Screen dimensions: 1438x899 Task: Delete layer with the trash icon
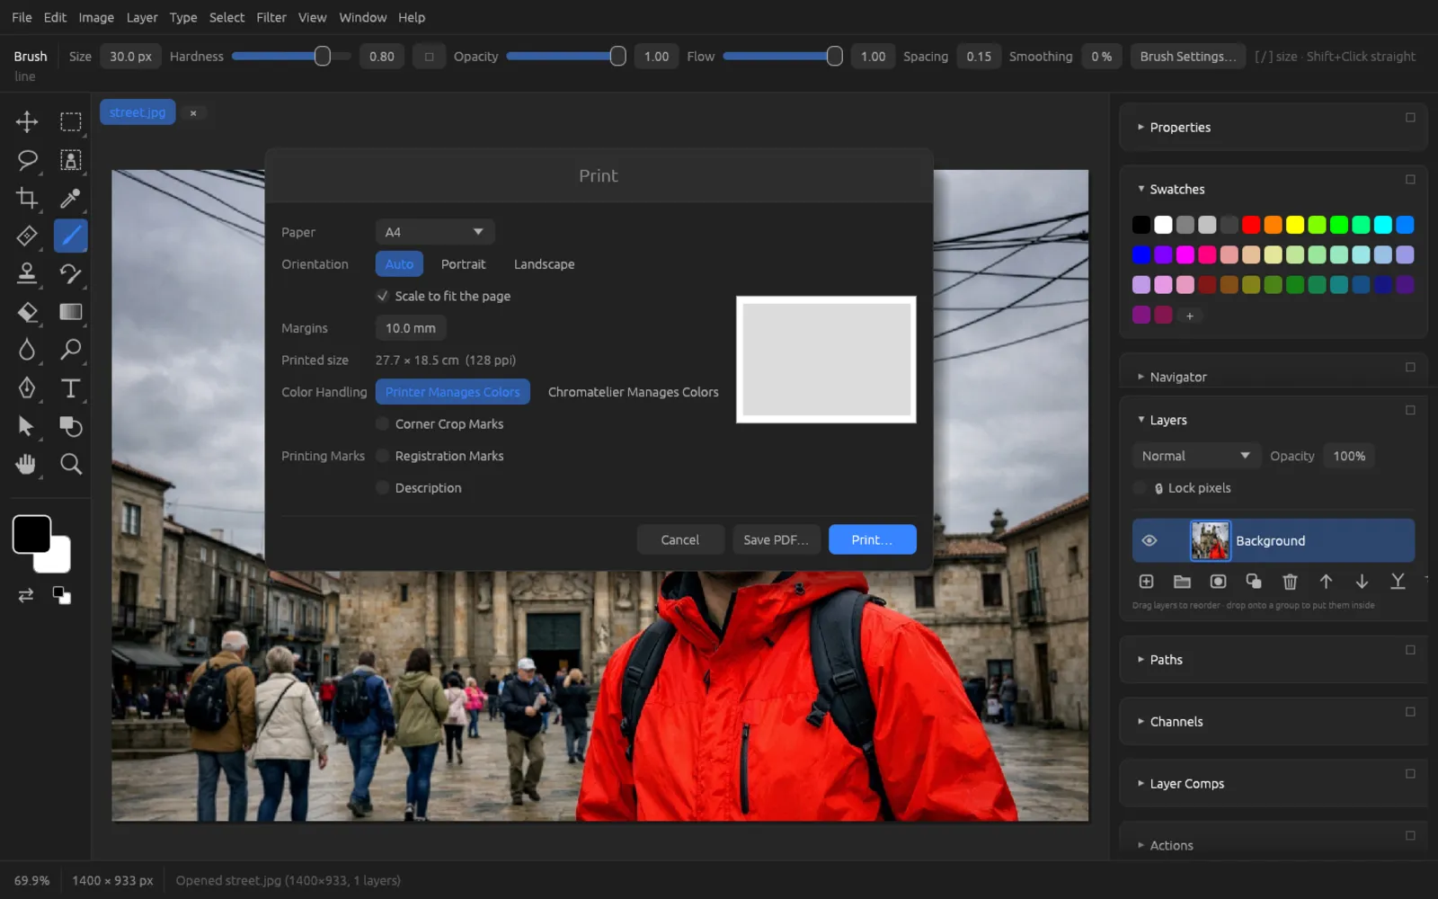tap(1290, 582)
